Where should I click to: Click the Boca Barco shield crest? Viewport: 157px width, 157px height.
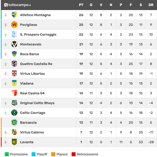[x=14, y=54]
